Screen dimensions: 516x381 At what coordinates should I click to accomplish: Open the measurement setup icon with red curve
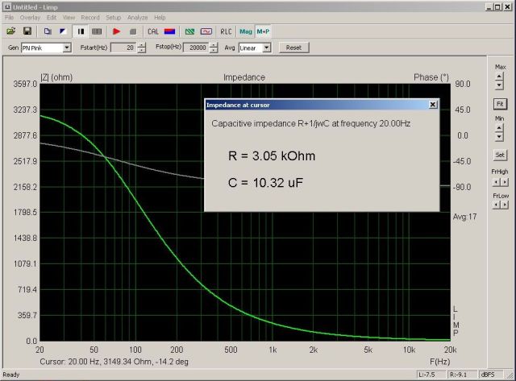pos(206,31)
